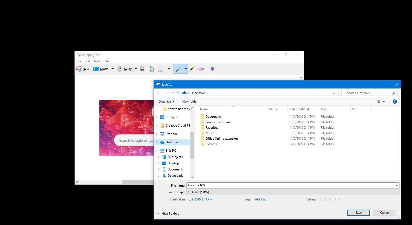Sort by Name column header

pyautogui.click(x=232, y=109)
